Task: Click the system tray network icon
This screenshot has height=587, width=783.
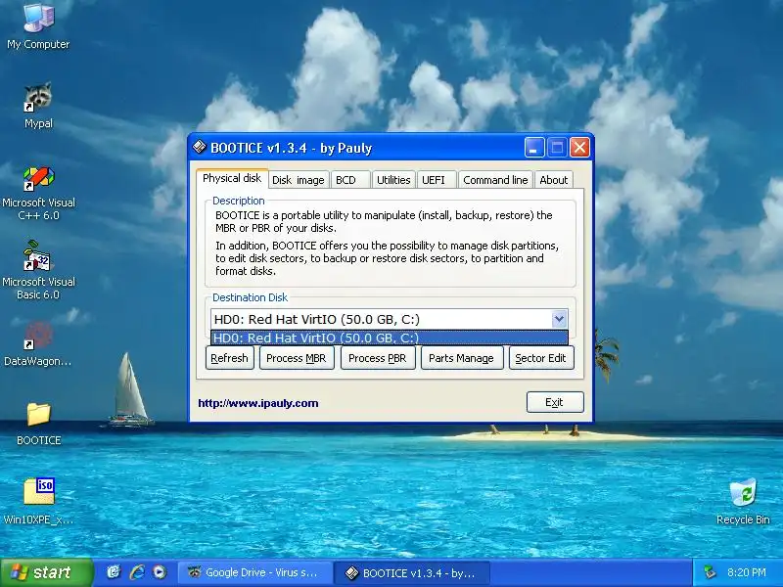Action: point(709,572)
